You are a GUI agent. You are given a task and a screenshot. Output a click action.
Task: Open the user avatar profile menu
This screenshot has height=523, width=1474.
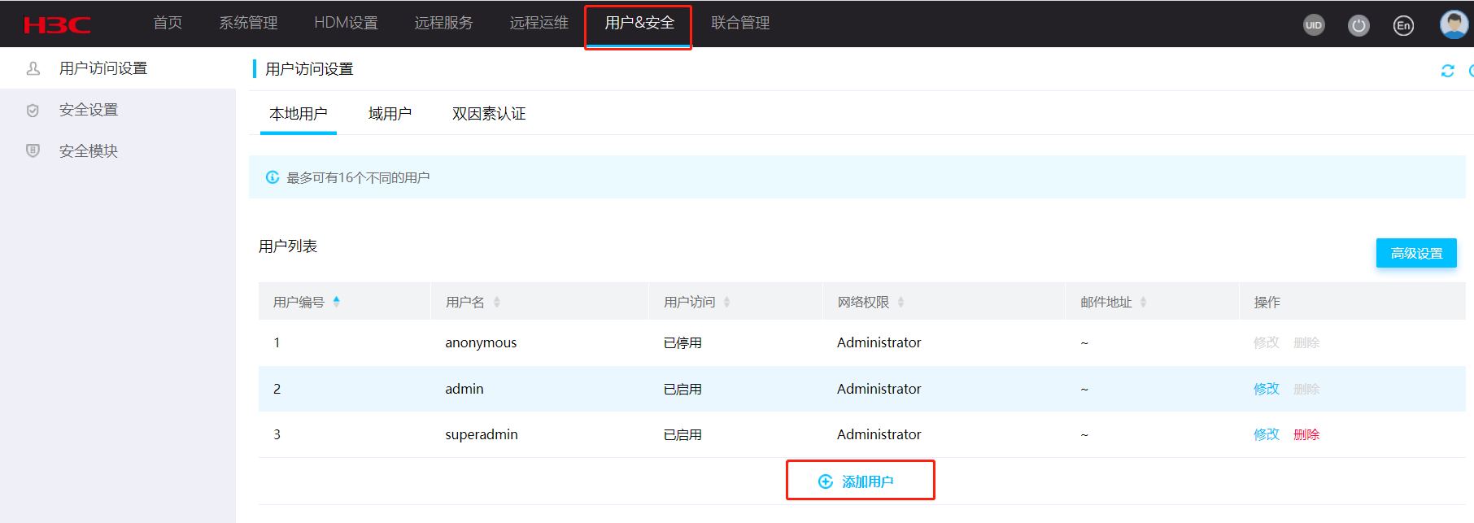pos(1454,24)
